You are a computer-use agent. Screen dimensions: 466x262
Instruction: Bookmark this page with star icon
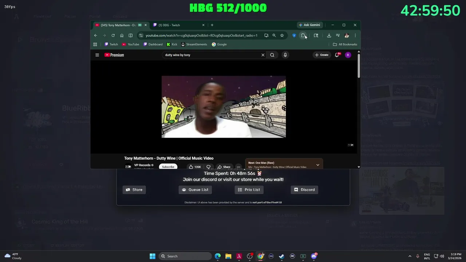(x=282, y=35)
